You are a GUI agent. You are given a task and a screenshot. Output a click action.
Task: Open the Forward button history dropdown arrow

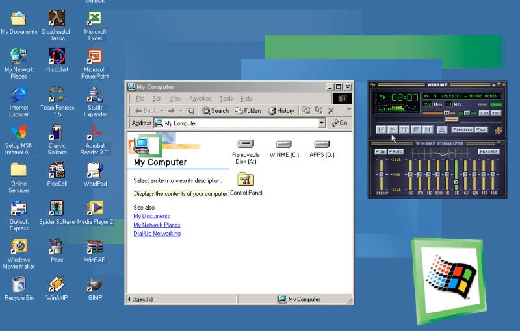click(181, 111)
